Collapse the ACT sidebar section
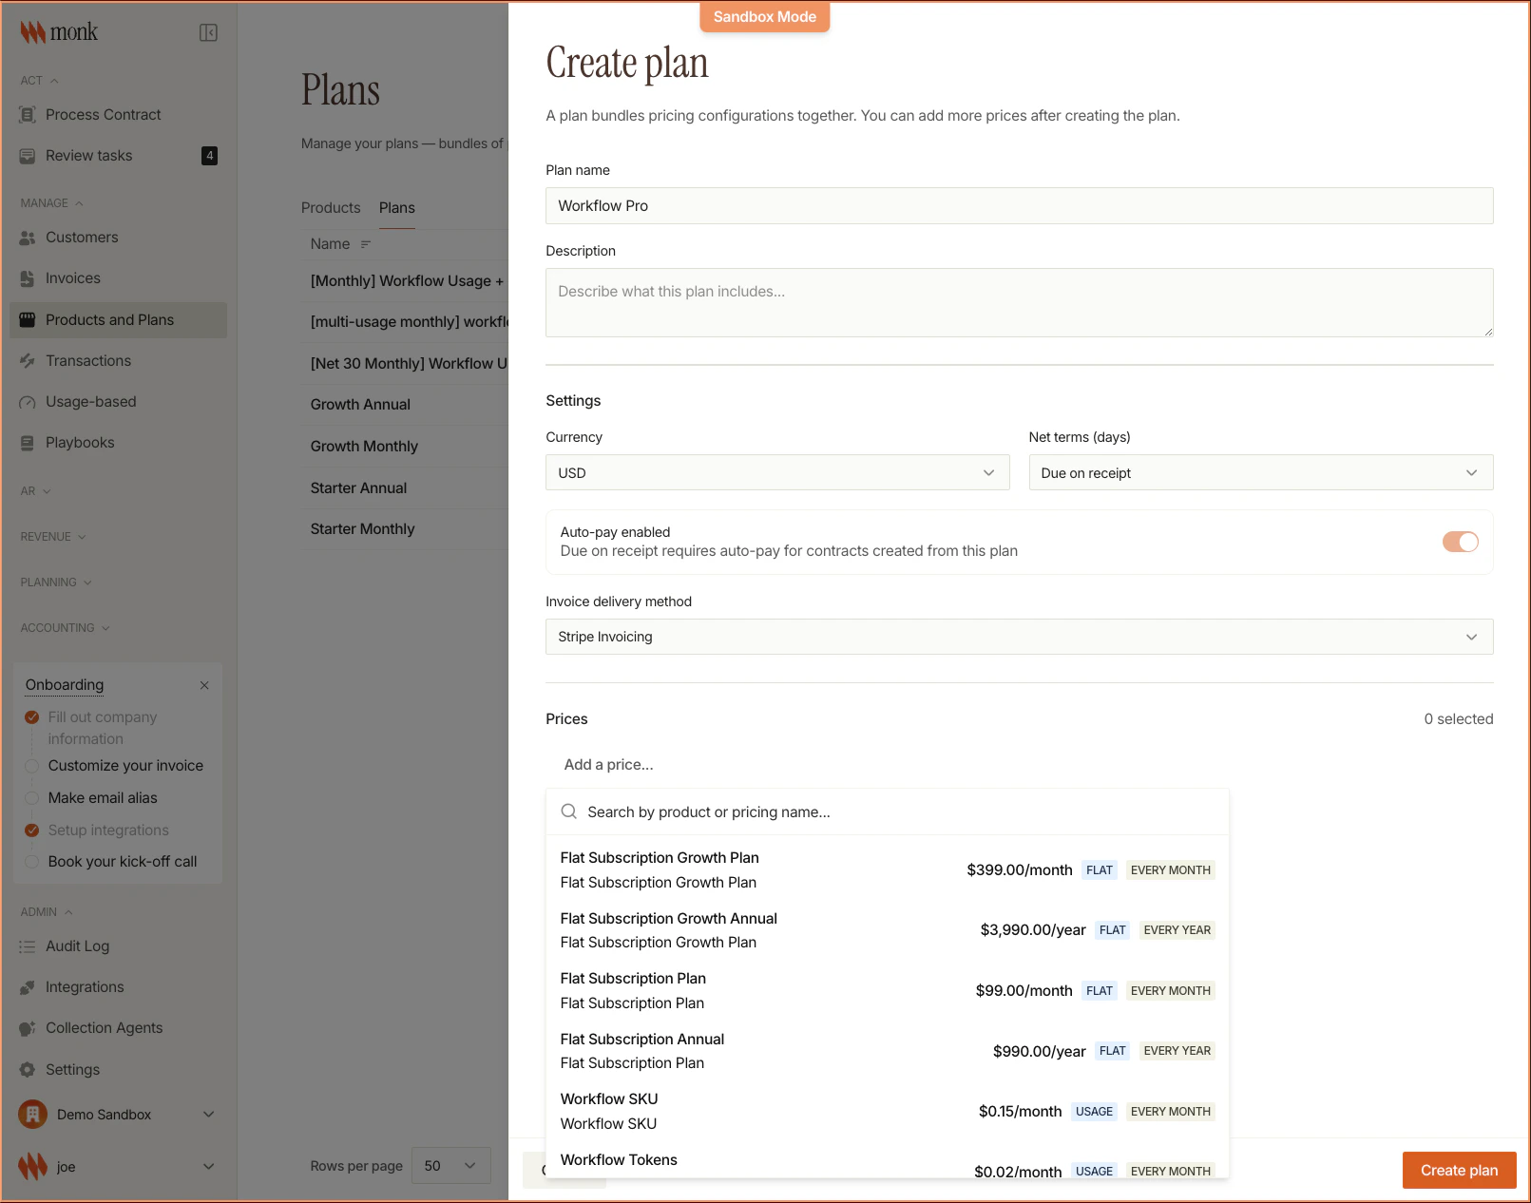Viewport: 1531px width, 1203px height. (40, 81)
